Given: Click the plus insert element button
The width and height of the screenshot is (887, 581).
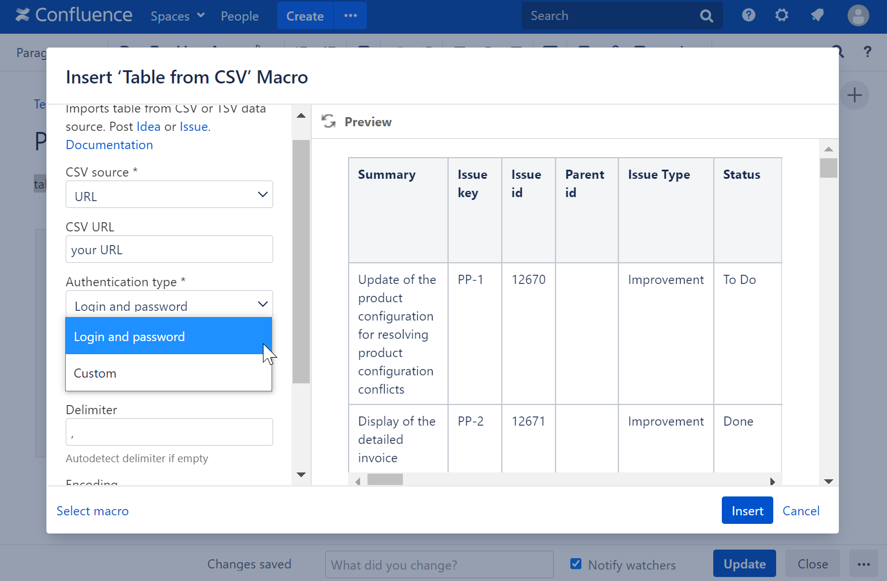Looking at the screenshot, I should (x=854, y=95).
